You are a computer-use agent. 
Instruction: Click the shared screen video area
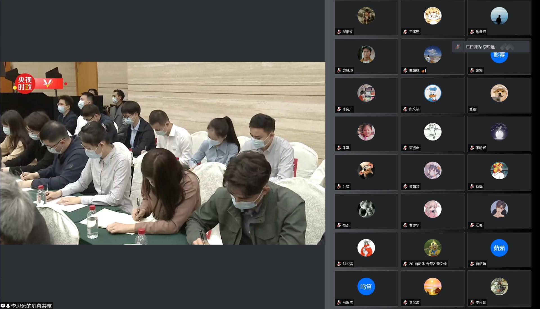pyautogui.click(x=163, y=153)
